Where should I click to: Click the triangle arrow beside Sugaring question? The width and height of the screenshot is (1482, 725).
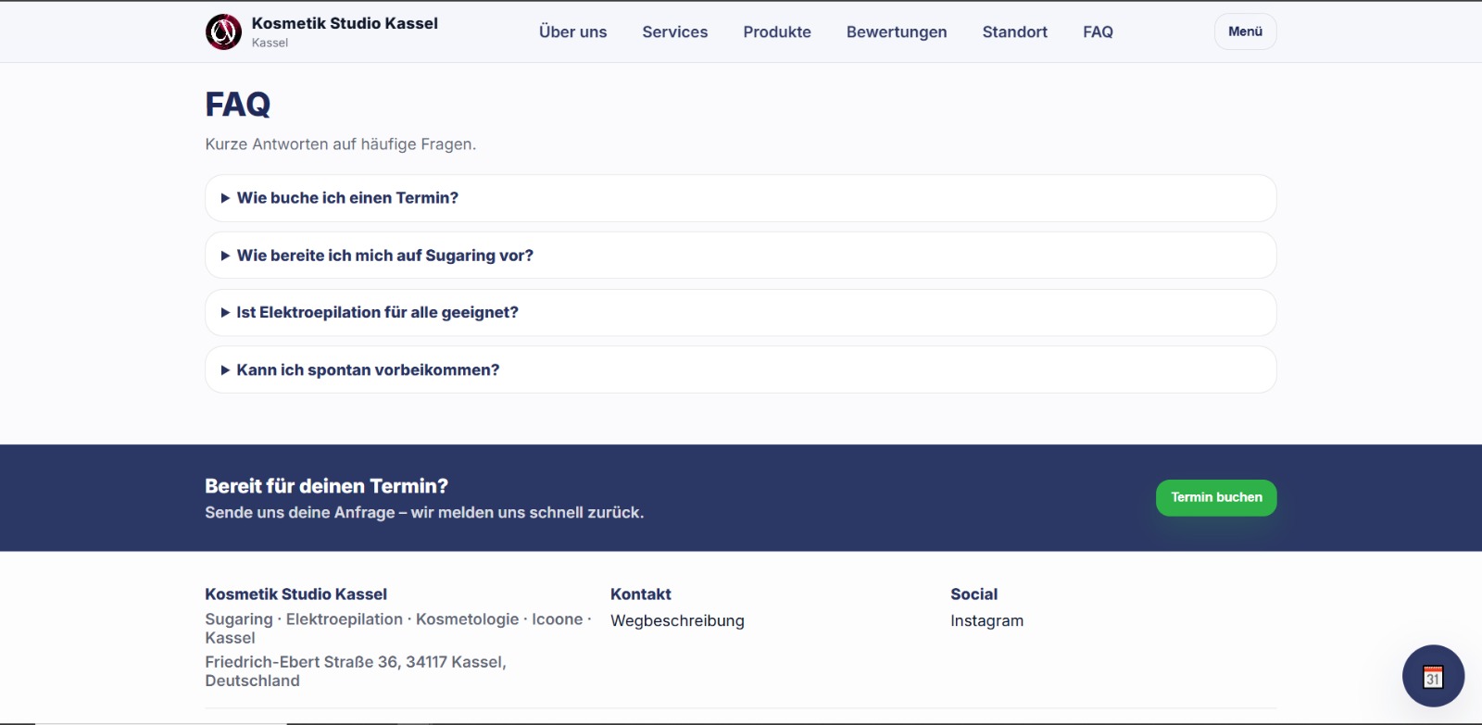tap(225, 256)
